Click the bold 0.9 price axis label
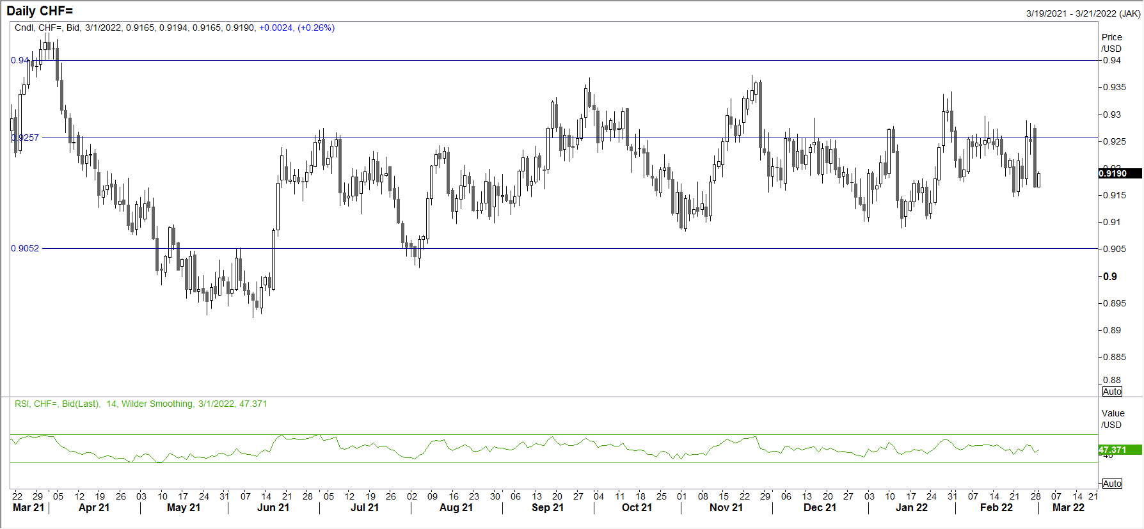 click(1110, 276)
